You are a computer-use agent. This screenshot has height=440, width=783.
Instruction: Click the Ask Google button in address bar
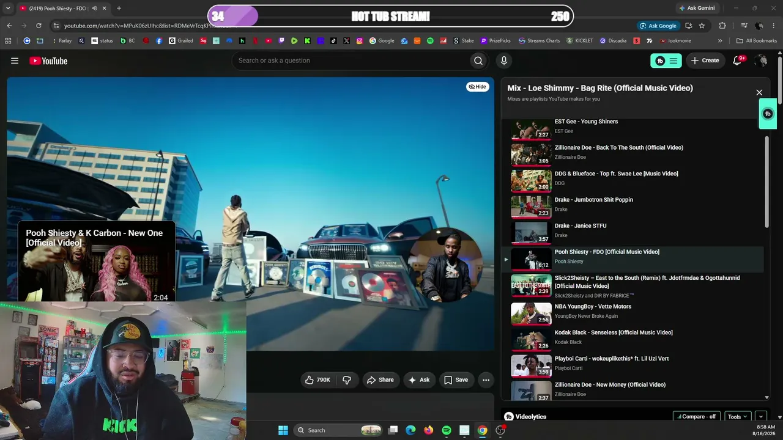coord(658,26)
